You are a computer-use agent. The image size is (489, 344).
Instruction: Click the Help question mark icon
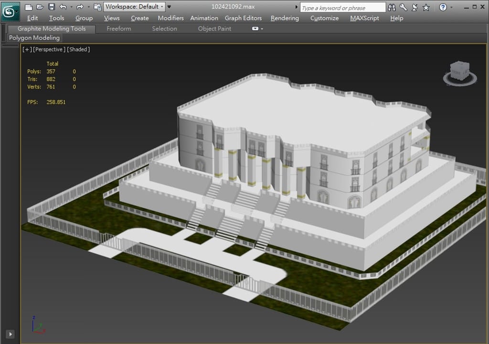point(443,7)
